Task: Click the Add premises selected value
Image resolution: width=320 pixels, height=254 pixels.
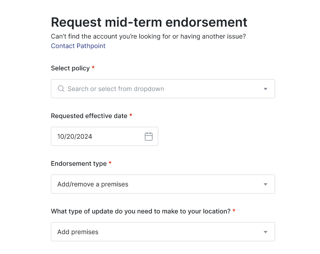Action: (78, 232)
